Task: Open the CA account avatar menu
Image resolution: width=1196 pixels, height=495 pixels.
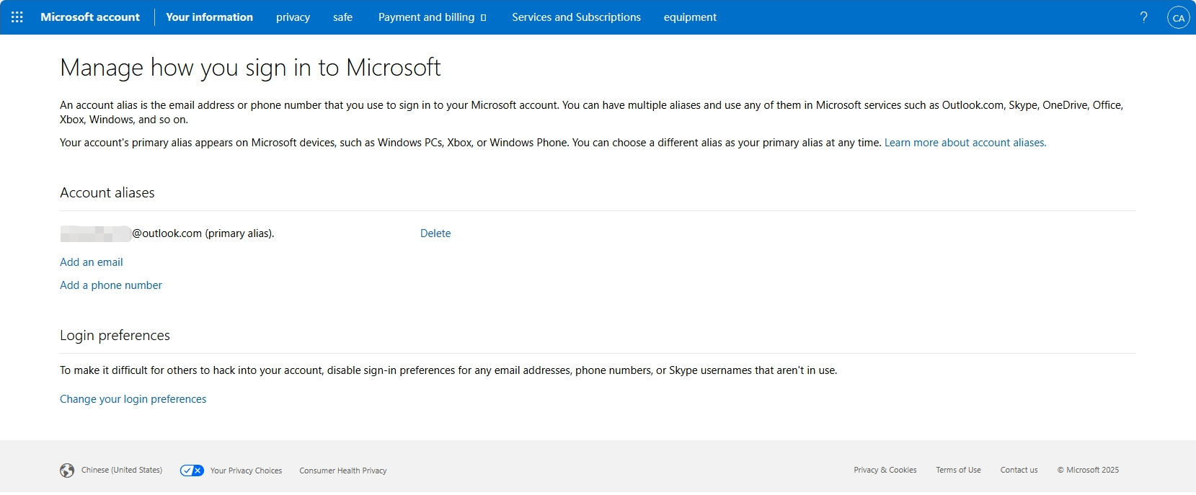Action: pyautogui.click(x=1179, y=18)
